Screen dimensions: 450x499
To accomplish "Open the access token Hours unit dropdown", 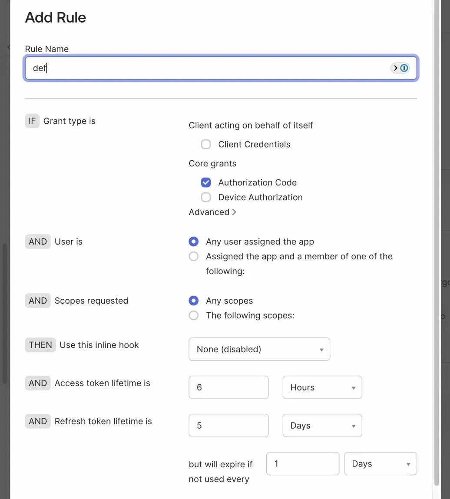I will click(322, 387).
